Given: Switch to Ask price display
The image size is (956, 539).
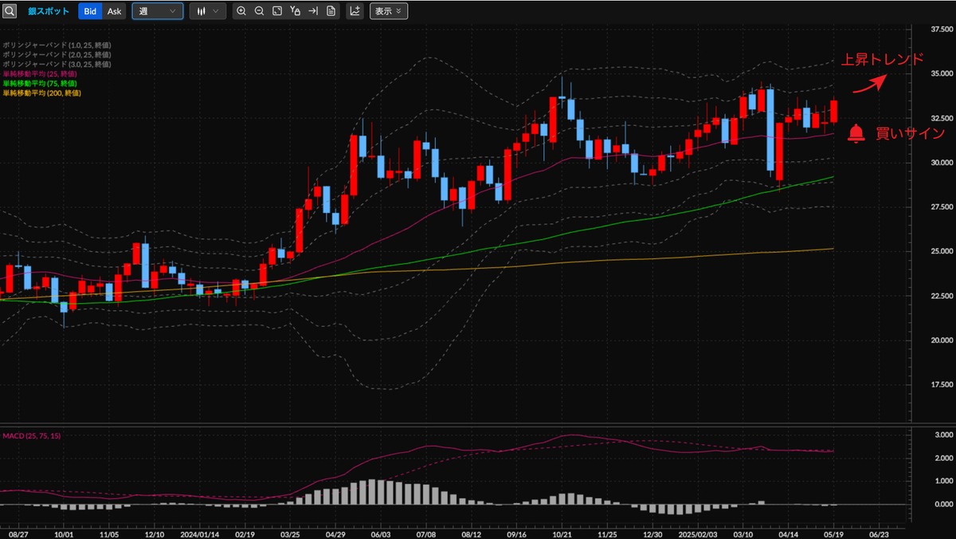Looking at the screenshot, I should [x=113, y=10].
